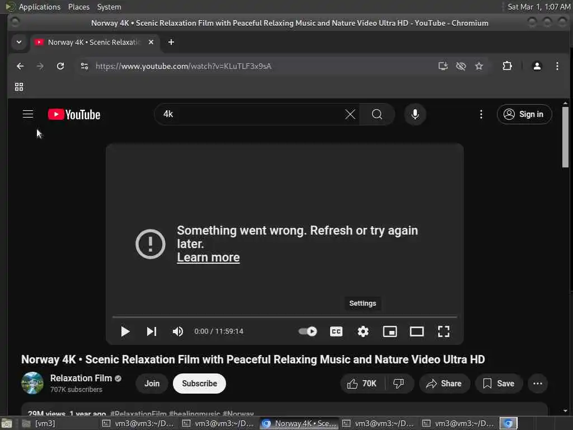Viewport: 573px width, 430px height.
Task: Enter full screen mode
Action: point(443,331)
